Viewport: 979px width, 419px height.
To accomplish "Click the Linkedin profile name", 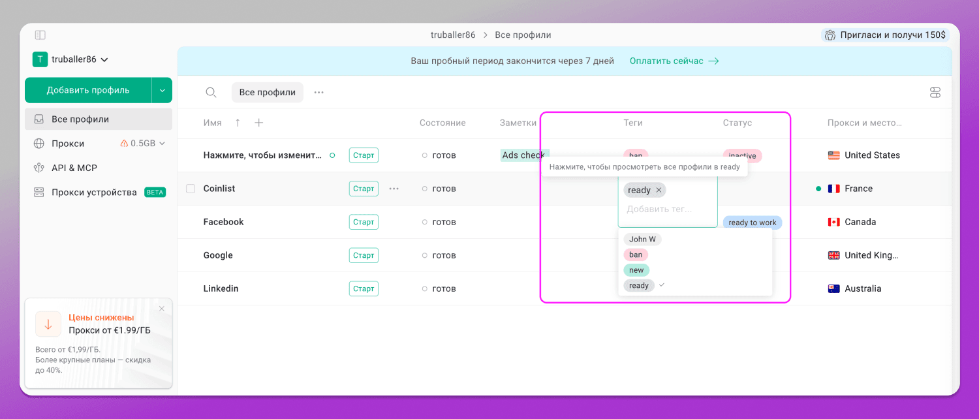I will click(x=221, y=288).
